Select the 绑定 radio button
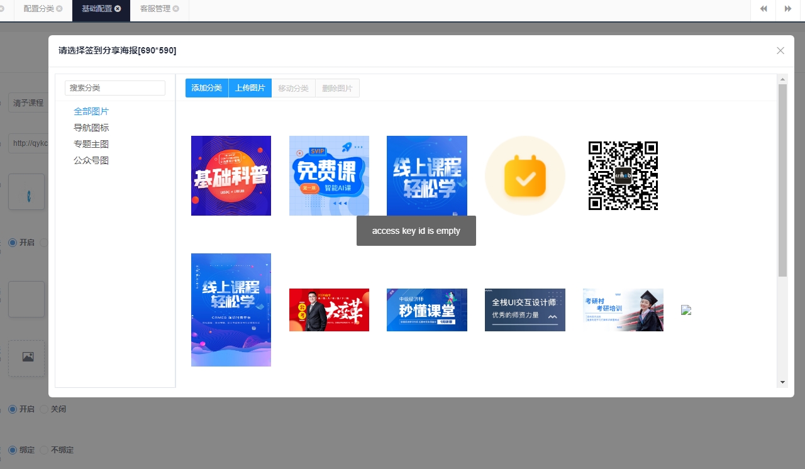 coord(13,450)
